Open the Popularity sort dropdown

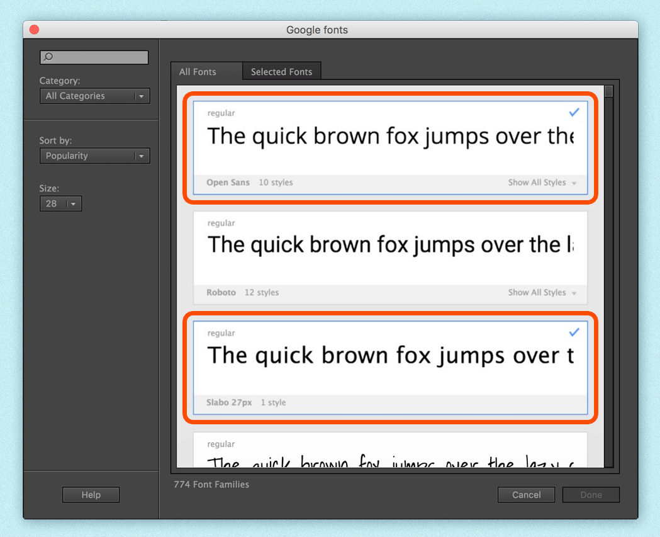pos(95,156)
